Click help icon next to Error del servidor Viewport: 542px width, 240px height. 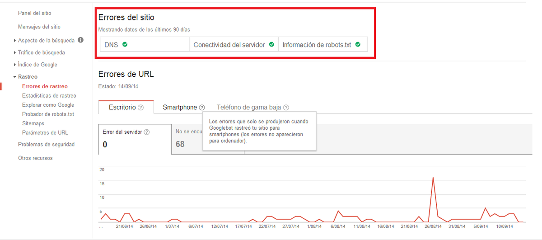pos(147,132)
